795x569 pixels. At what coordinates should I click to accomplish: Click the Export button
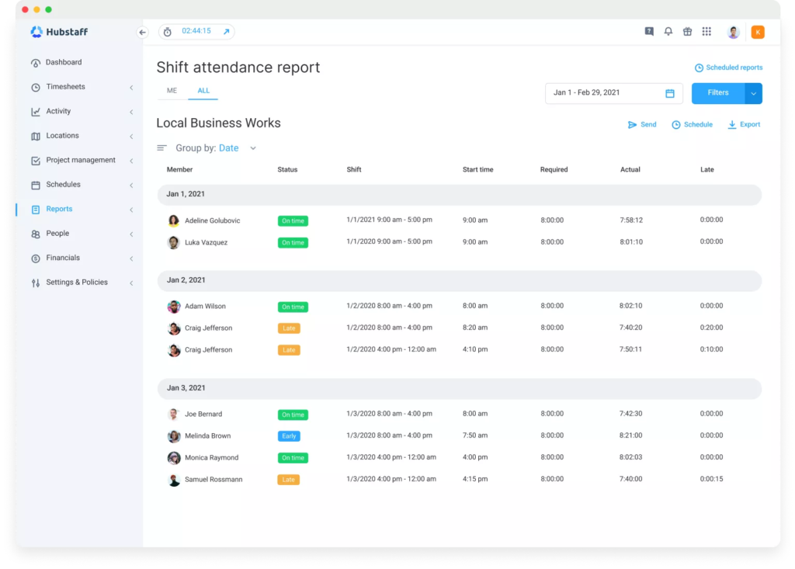click(744, 124)
